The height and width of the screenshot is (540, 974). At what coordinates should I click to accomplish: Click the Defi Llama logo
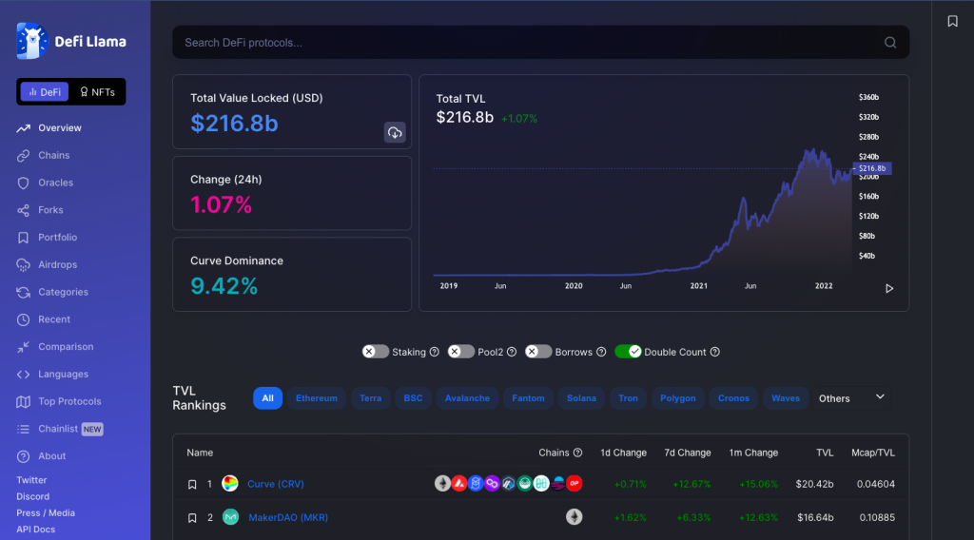[70, 41]
